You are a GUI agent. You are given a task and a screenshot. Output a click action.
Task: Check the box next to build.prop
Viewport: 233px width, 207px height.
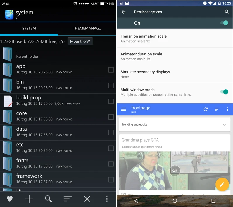tap(111, 101)
